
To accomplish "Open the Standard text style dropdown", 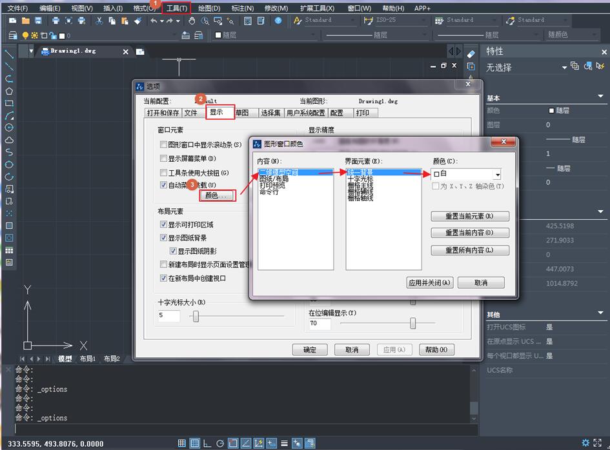I will pos(353,21).
